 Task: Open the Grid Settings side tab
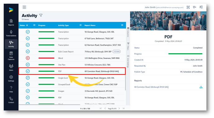point(128,62)
